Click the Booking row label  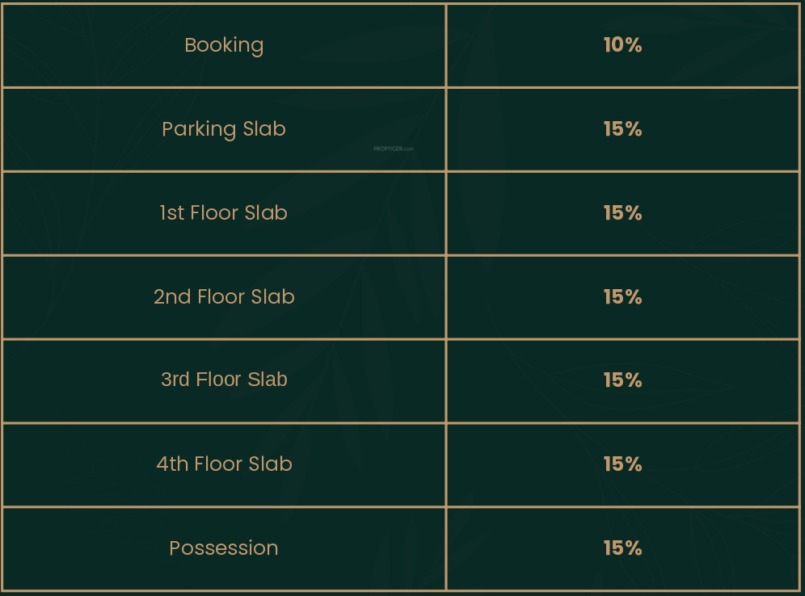pyautogui.click(x=224, y=45)
